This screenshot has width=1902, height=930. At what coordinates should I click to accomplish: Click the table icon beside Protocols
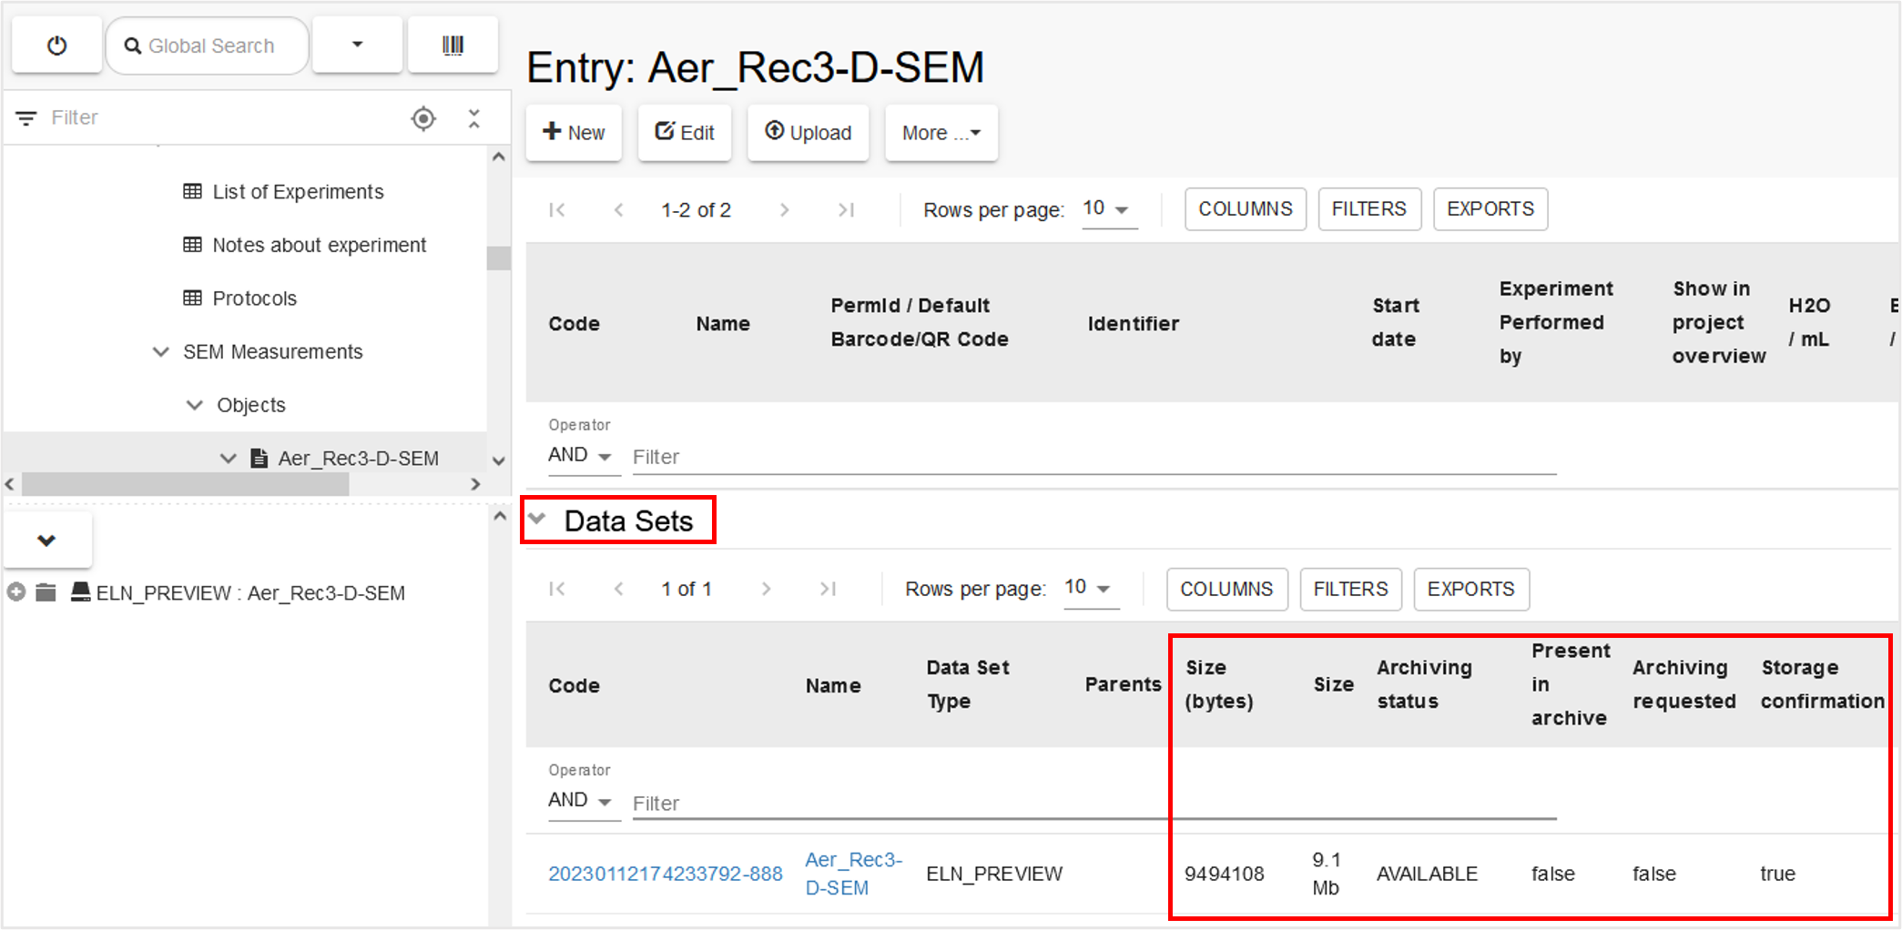(192, 298)
